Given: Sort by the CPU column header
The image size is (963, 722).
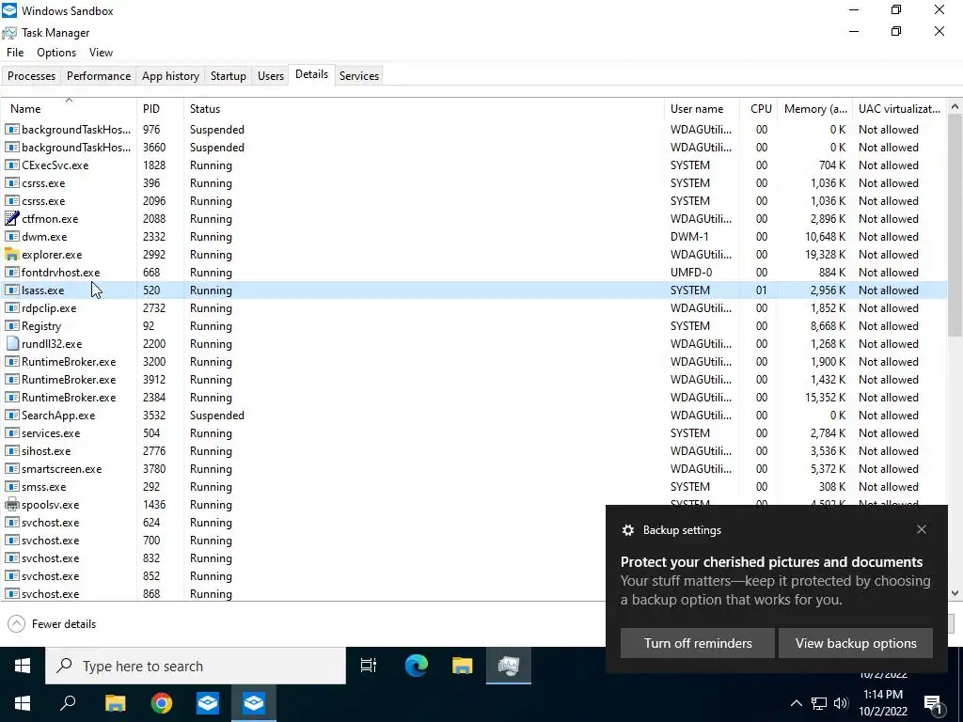Looking at the screenshot, I should point(759,109).
